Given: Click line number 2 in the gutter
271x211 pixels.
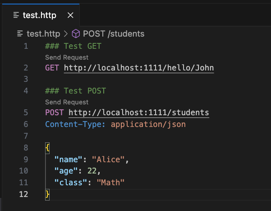Looking at the screenshot, I should coord(26,68).
